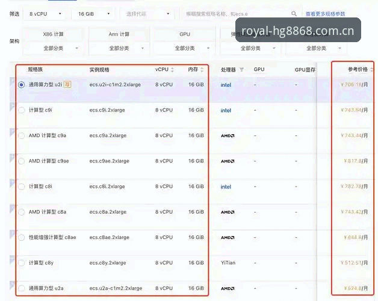
Task: Select the 计算型 c9i radio button
Action: pos(22,110)
